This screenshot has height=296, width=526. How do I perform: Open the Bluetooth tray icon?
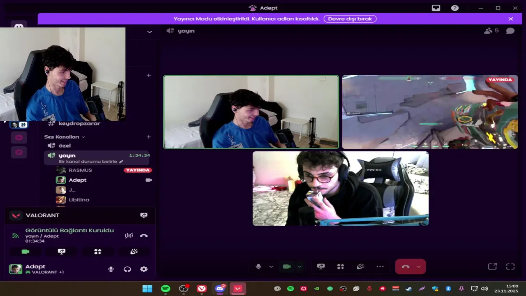(x=448, y=289)
